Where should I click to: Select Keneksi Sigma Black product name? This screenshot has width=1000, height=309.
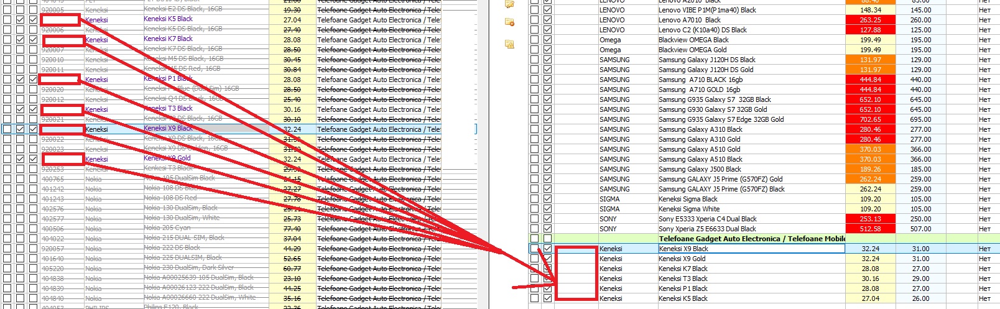pos(688,199)
